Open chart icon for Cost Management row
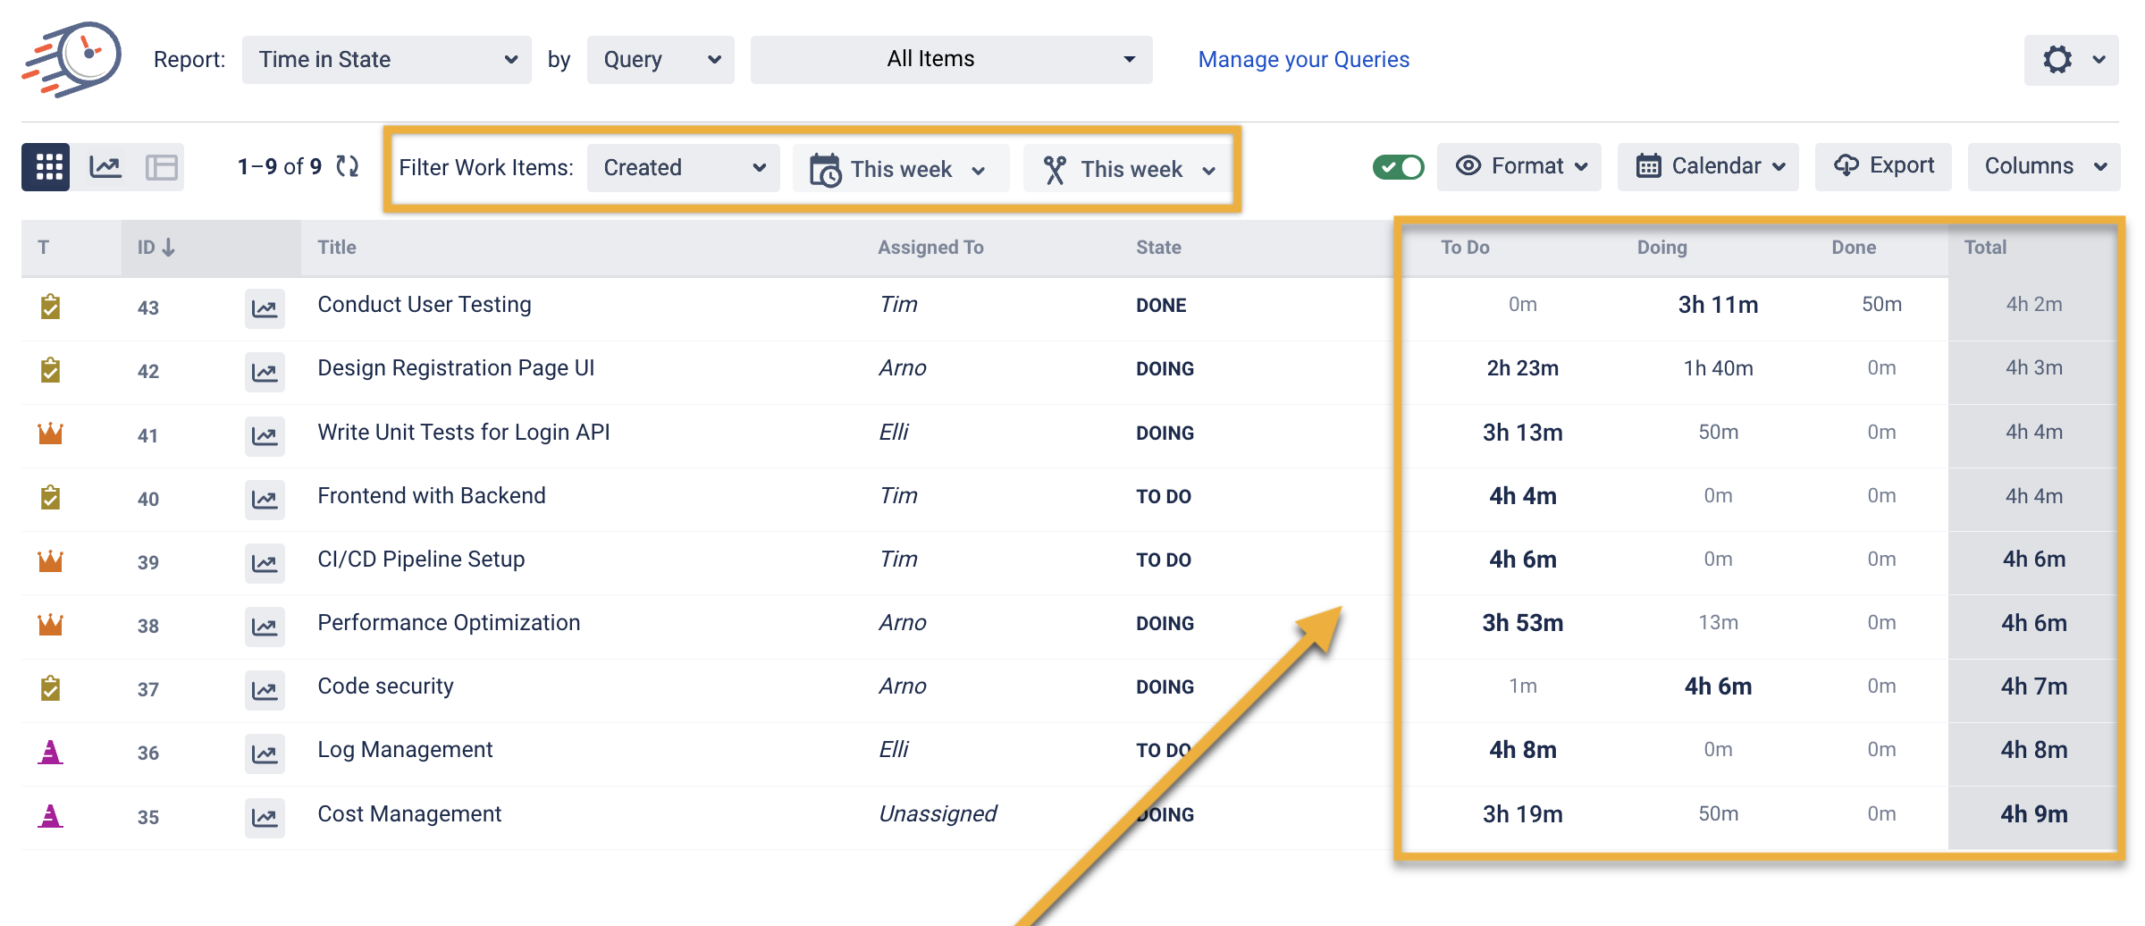This screenshot has width=2145, height=926. [x=265, y=817]
